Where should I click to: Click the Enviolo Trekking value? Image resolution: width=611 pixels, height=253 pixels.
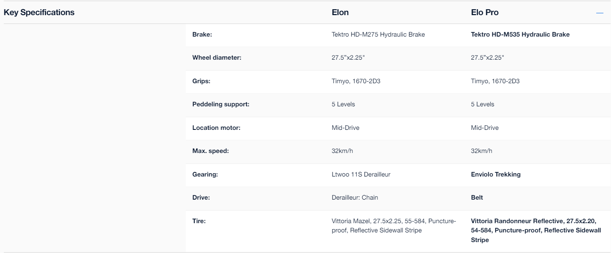click(496, 175)
